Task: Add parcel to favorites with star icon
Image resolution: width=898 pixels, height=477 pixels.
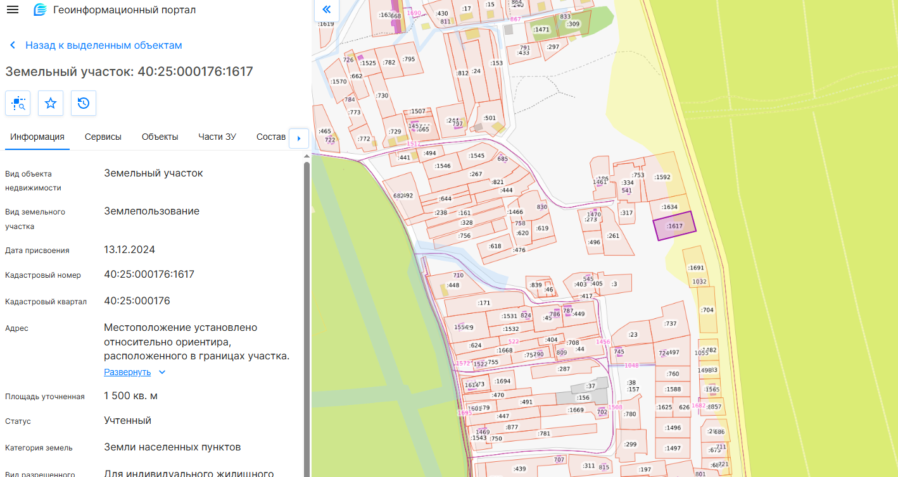Action: pos(51,103)
